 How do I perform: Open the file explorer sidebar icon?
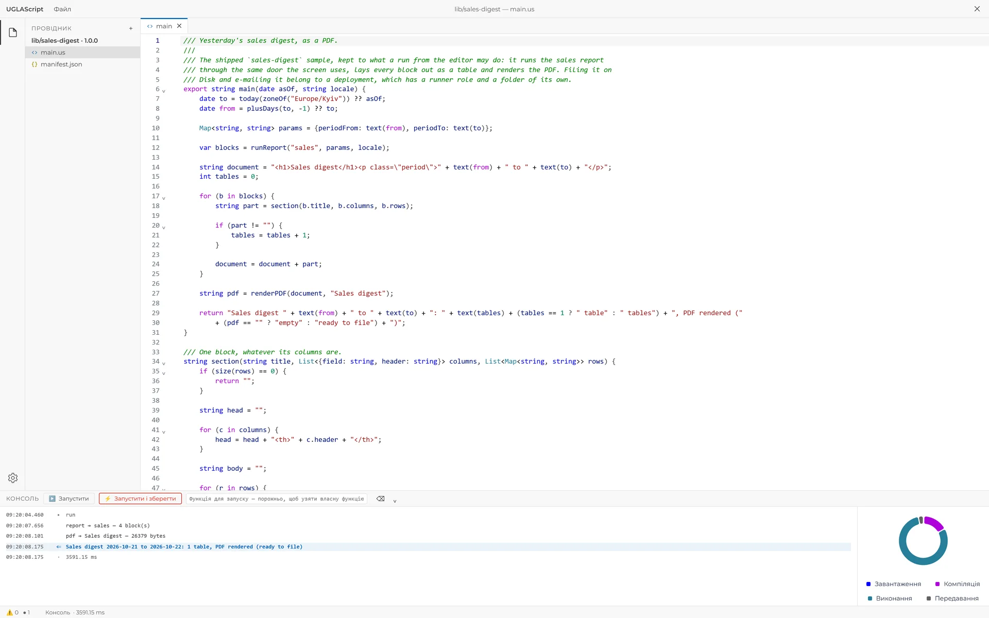click(x=13, y=32)
